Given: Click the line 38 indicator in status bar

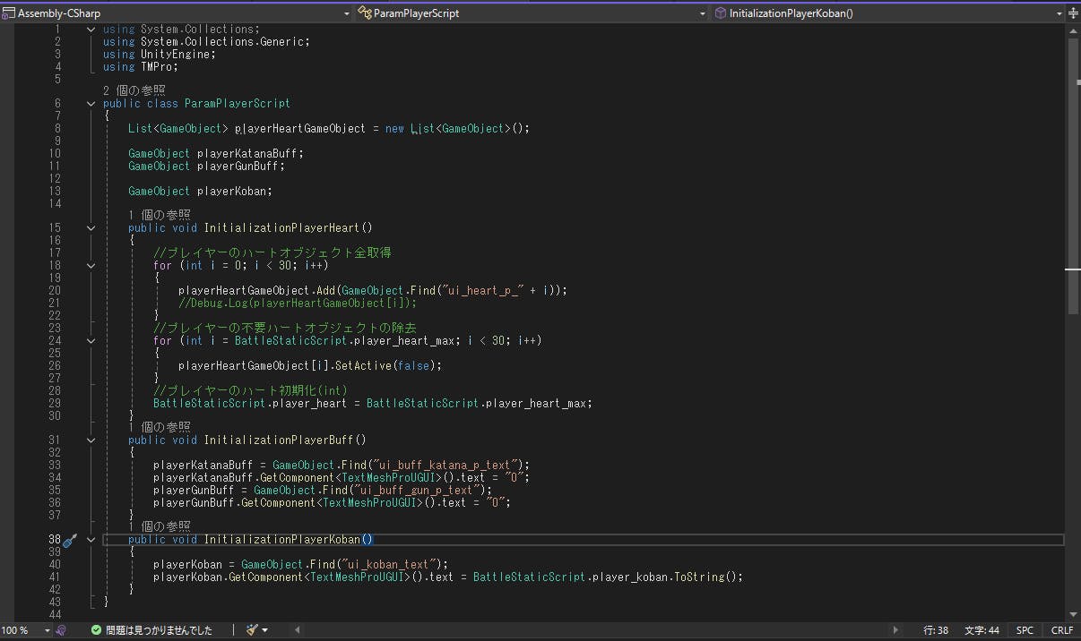Looking at the screenshot, I should (x=936, y=630).
